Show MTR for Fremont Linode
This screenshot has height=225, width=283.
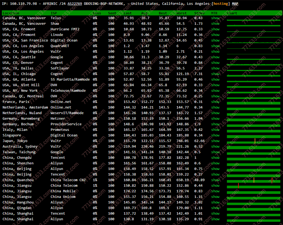click(215, 35)
